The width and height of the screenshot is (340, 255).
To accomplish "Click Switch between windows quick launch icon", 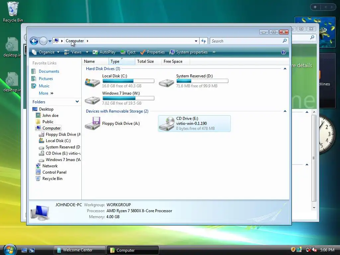I will (32, 250).
